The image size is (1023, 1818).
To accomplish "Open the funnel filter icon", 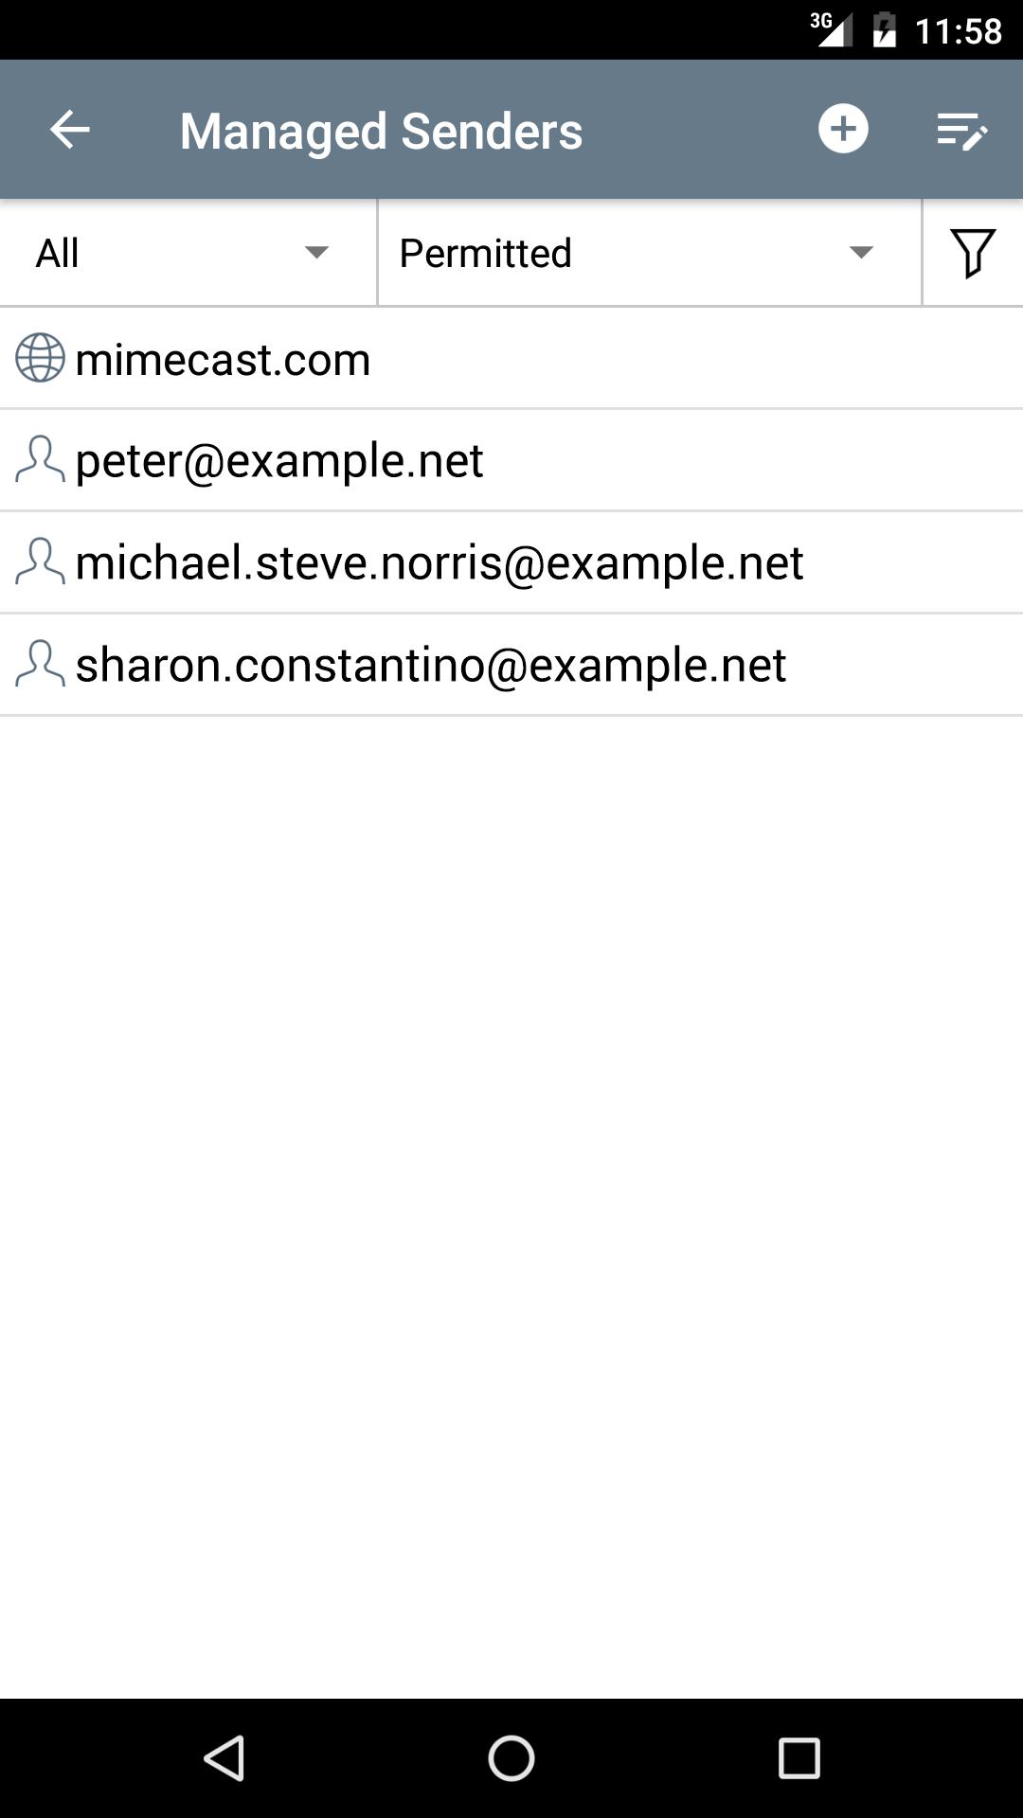I will pos(973,253).
